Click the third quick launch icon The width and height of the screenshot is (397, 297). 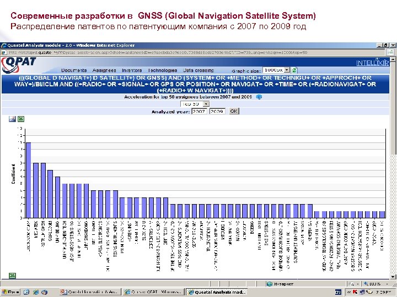pyautogui.click(x=44, y=292)
